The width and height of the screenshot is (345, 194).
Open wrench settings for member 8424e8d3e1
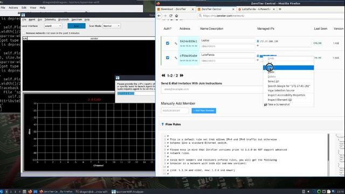[x=176, y=43]
